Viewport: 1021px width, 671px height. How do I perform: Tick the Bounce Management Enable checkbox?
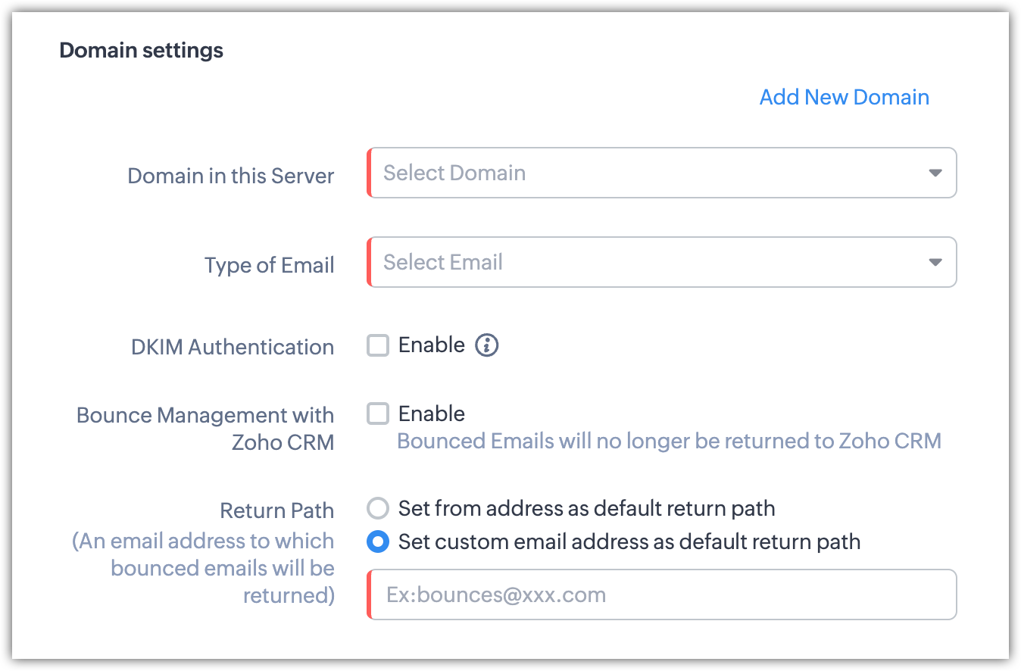(x=378, y=414)
